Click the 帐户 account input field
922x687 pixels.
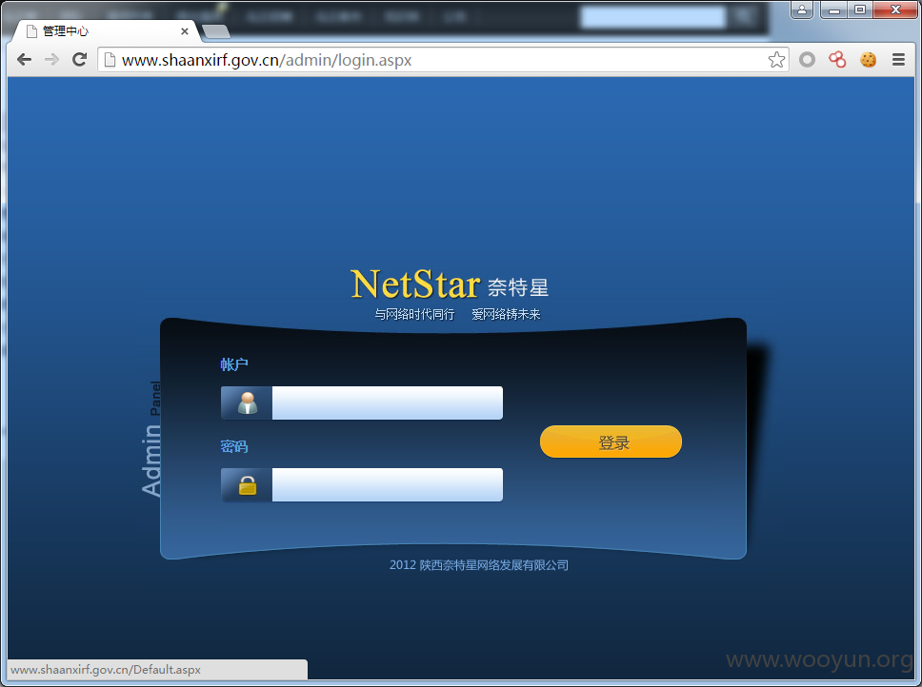tap(387, 402)
